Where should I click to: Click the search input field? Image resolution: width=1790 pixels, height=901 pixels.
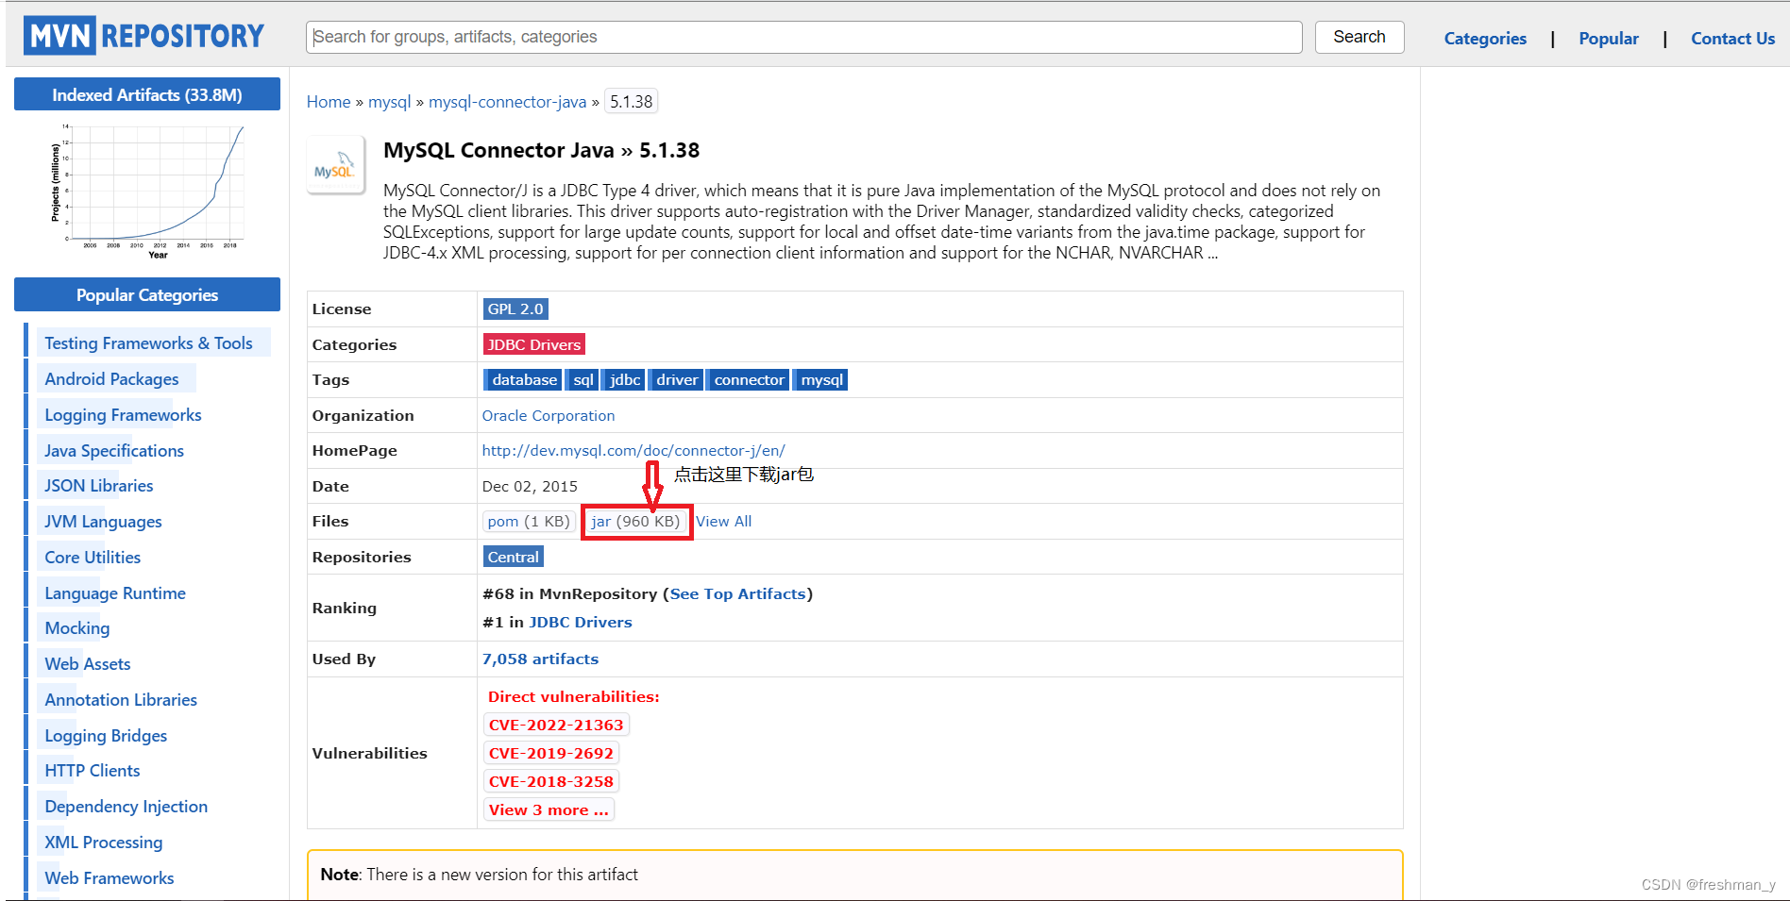coord(802,37)
